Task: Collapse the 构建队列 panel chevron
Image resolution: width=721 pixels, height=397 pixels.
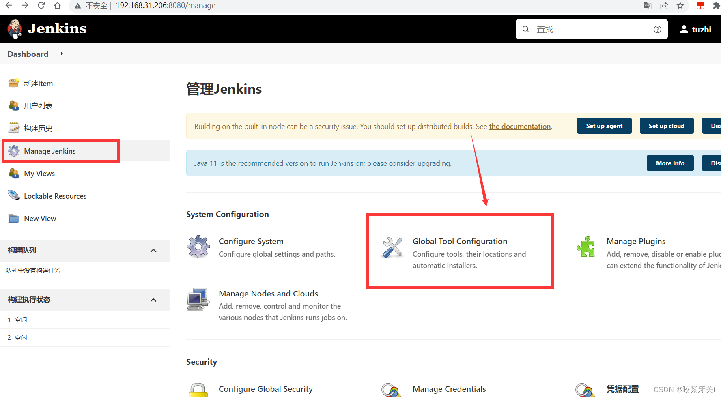Action: click(x=153, y=250)
